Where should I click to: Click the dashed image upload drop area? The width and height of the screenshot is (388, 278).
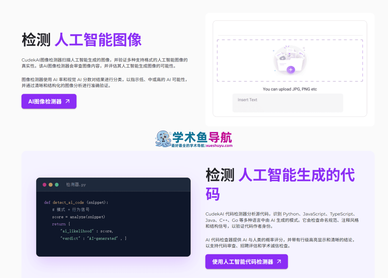coord(290,61)
